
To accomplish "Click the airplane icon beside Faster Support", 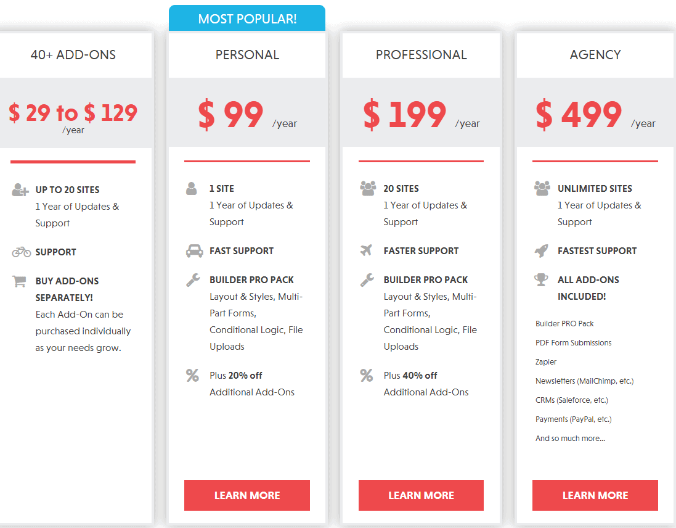I will click(367, 250).
